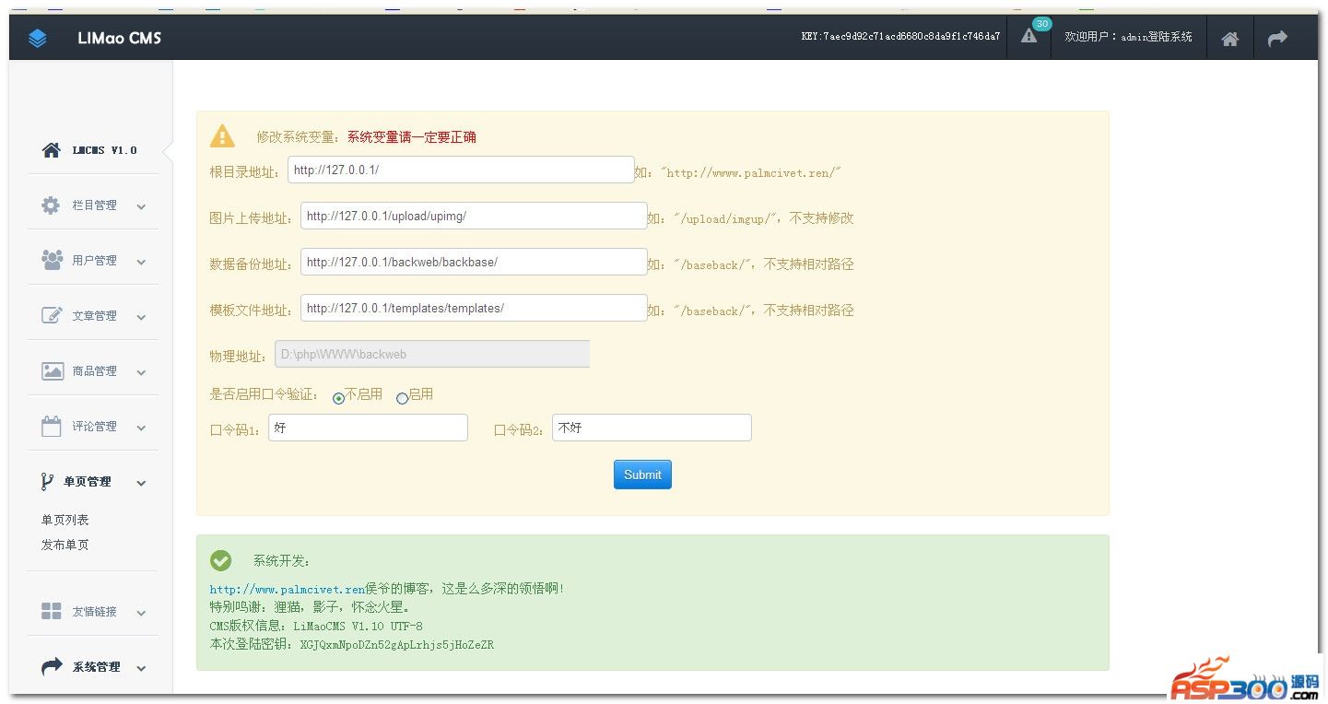Click the 口令码2 text field
The height and width of the screenshot is (704, 1328).
point(652,428)
